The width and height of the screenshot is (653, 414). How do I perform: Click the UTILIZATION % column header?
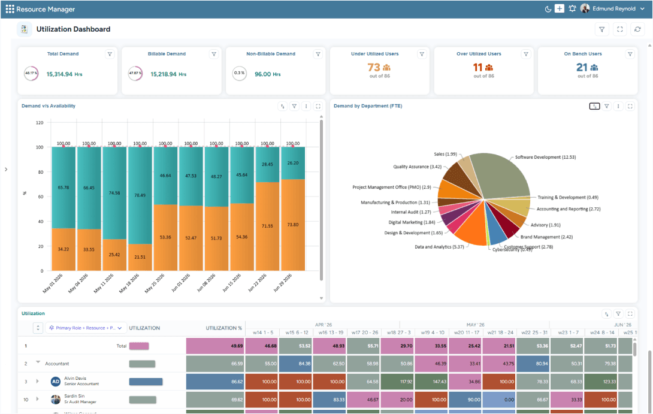(223, 328)
